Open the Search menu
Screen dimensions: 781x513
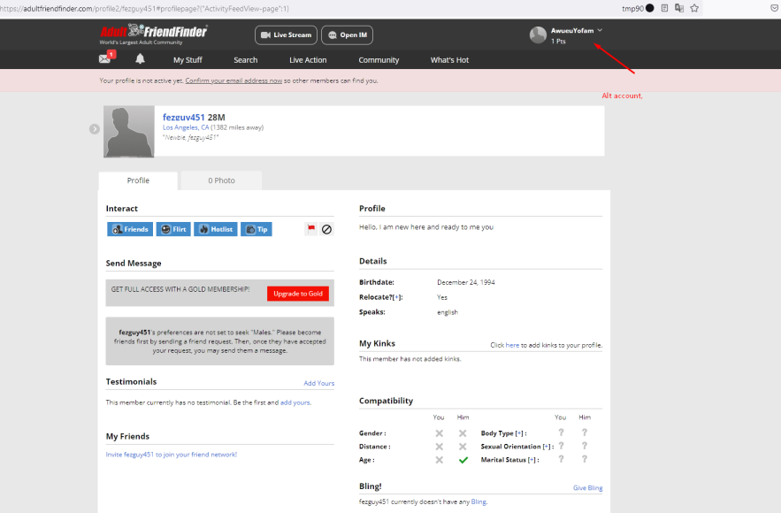246,60
